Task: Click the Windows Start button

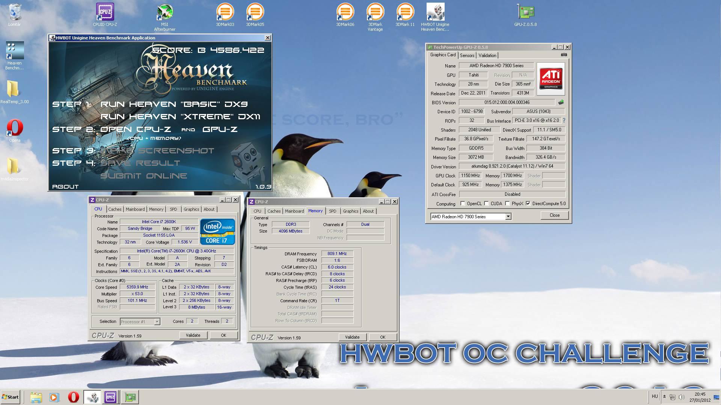Action: (x=11, y=397)
